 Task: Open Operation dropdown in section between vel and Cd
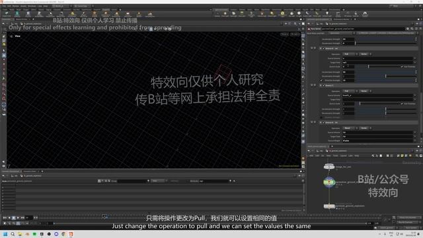350,91
